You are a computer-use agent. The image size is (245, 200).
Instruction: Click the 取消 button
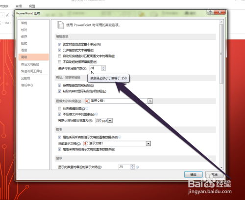(x=214, y=174)
